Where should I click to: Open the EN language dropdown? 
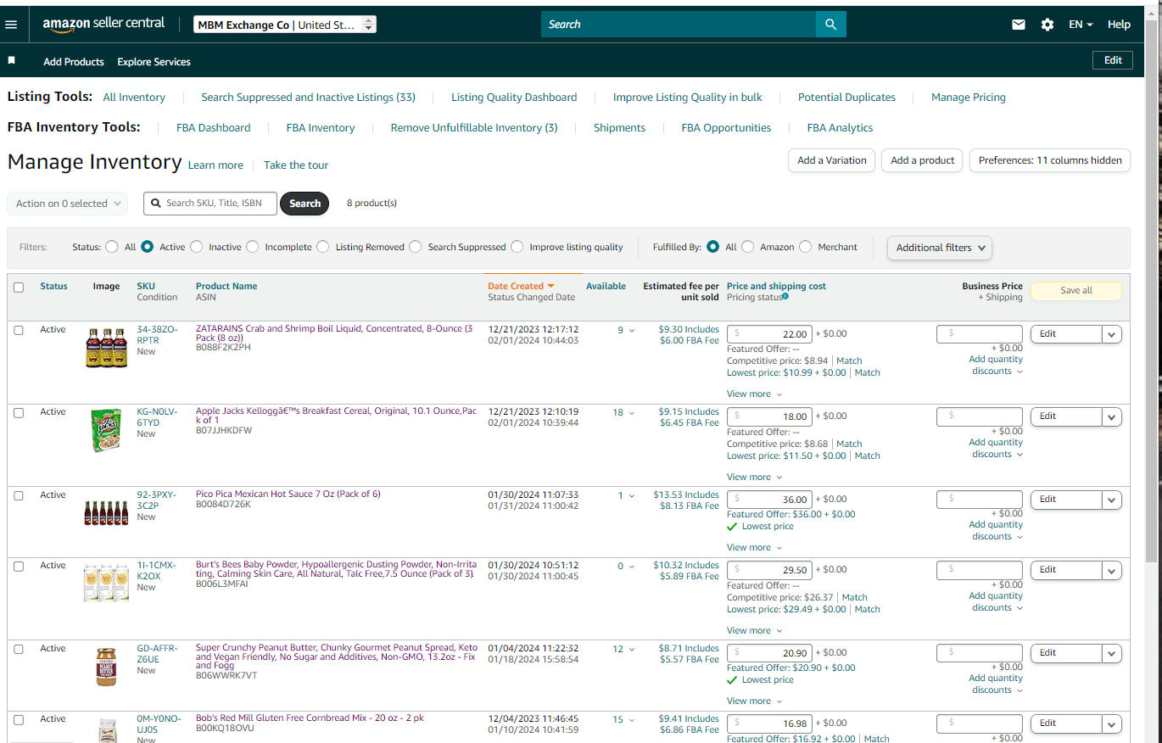pyautogui.click(x=1081, y=25)
